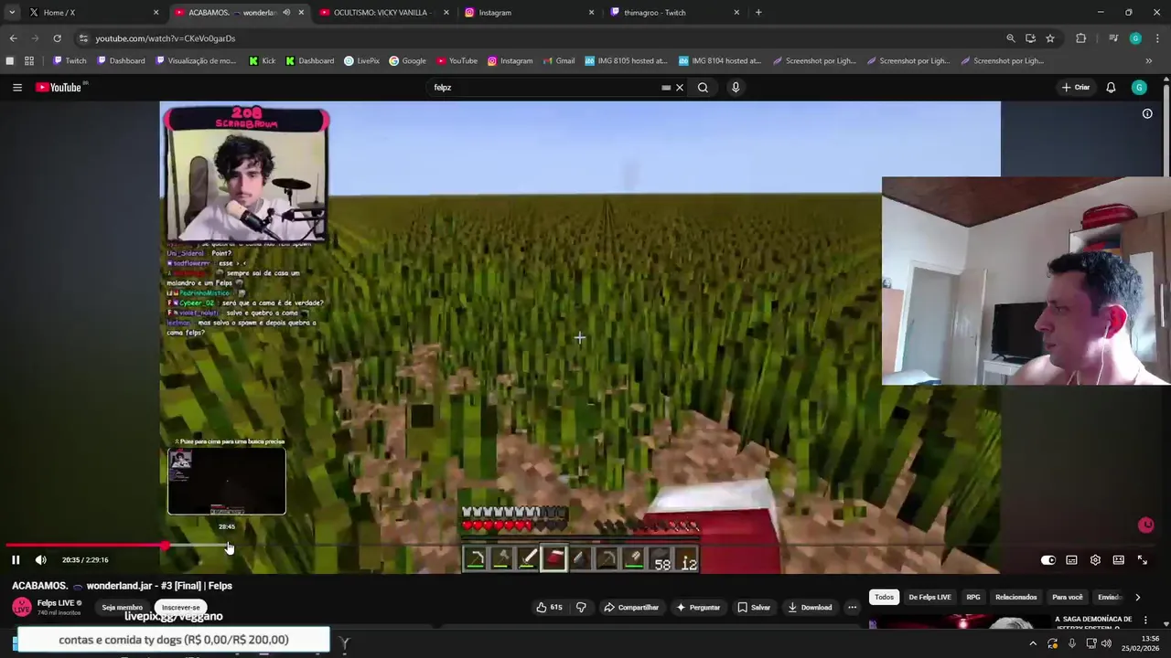Viewport: 1171px width, 658px height.
Task: Open the Criar create button
Action: pyautogui.click(x=1076, y=88)
